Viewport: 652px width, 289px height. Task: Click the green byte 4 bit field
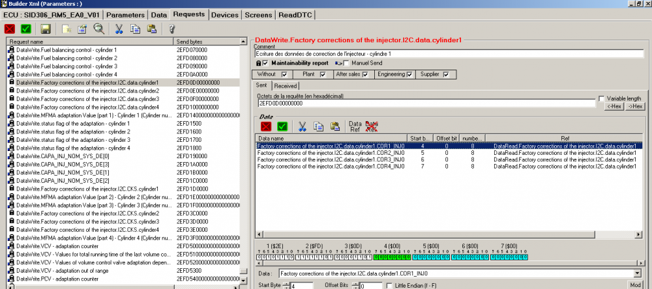point(392,258)
